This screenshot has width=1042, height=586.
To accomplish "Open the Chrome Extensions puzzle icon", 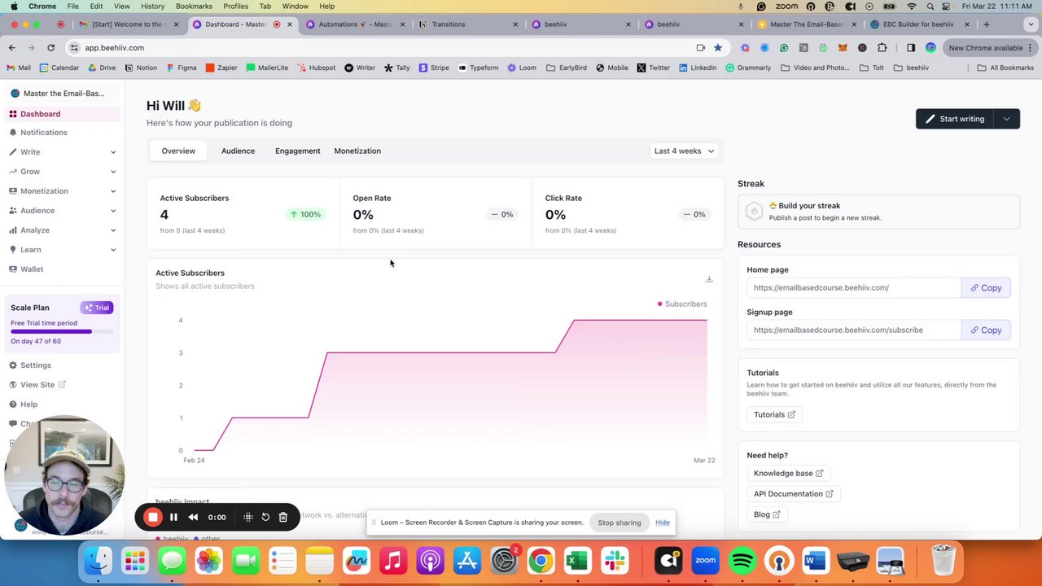I will pyautogui.click(x=882, y=47).
